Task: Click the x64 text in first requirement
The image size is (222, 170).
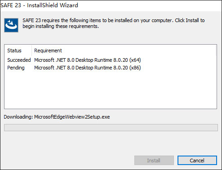Action: tap(135, 60)
